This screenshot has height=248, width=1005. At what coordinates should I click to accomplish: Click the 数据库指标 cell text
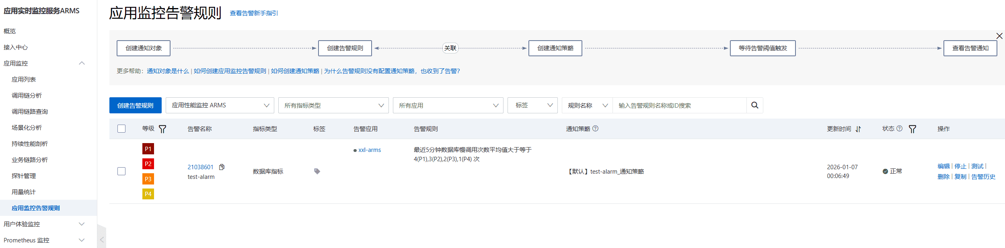pos(268,172)
